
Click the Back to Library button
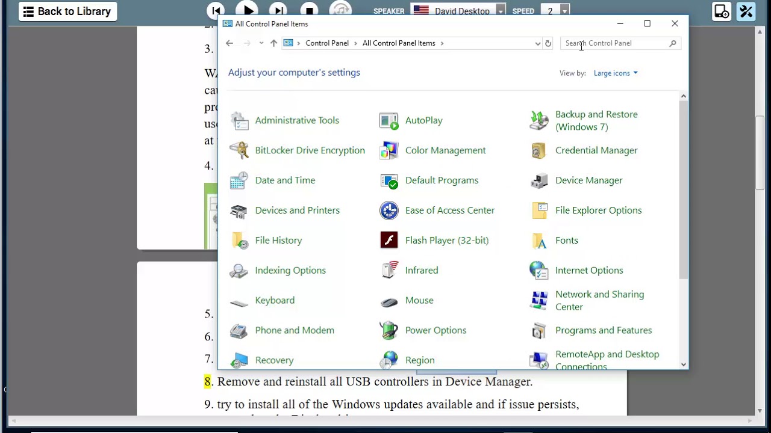pos(67,11)
